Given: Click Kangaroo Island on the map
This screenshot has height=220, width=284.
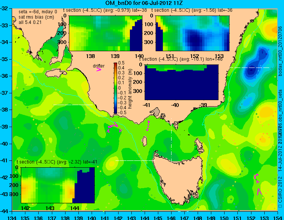Looking at the screenshot, I should pyautogui.click(x=56, y=74).
